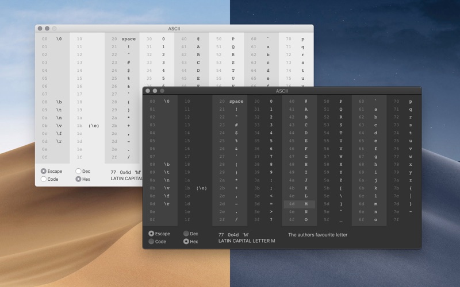
Task: Click the 0a \n row in dark window
Action: 160,180
